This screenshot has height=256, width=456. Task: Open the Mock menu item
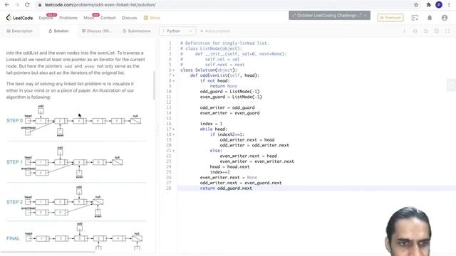click(x=88, y=18)
